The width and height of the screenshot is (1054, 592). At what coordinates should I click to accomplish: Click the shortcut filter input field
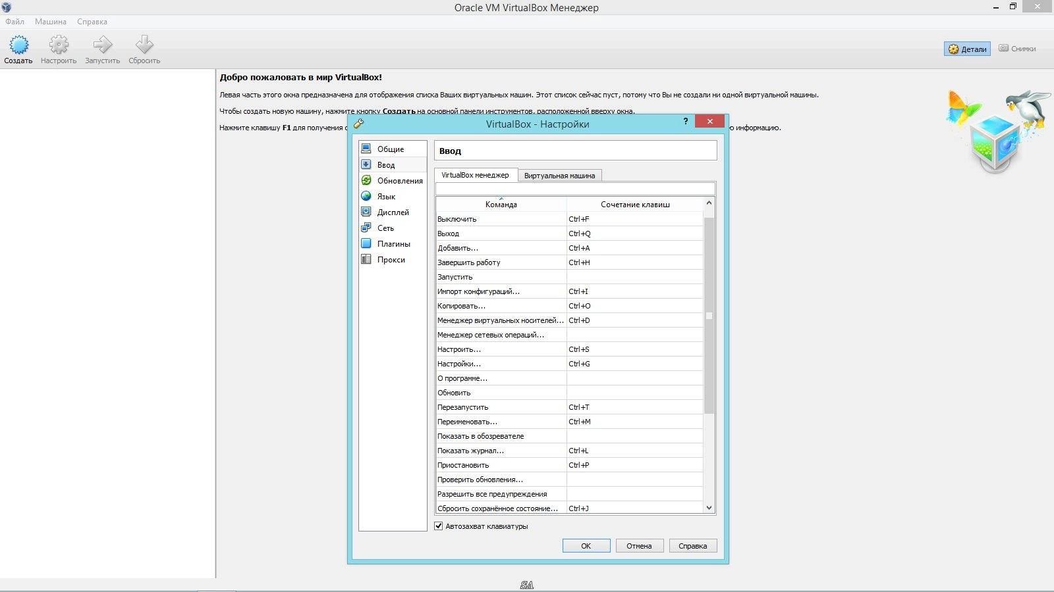click(575, 189)
